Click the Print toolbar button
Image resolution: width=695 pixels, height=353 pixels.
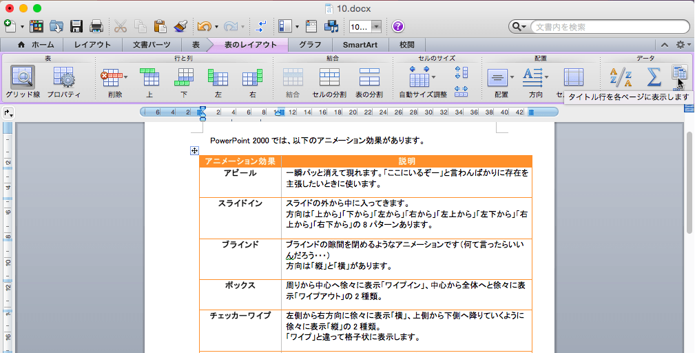(x=96, y=27)
